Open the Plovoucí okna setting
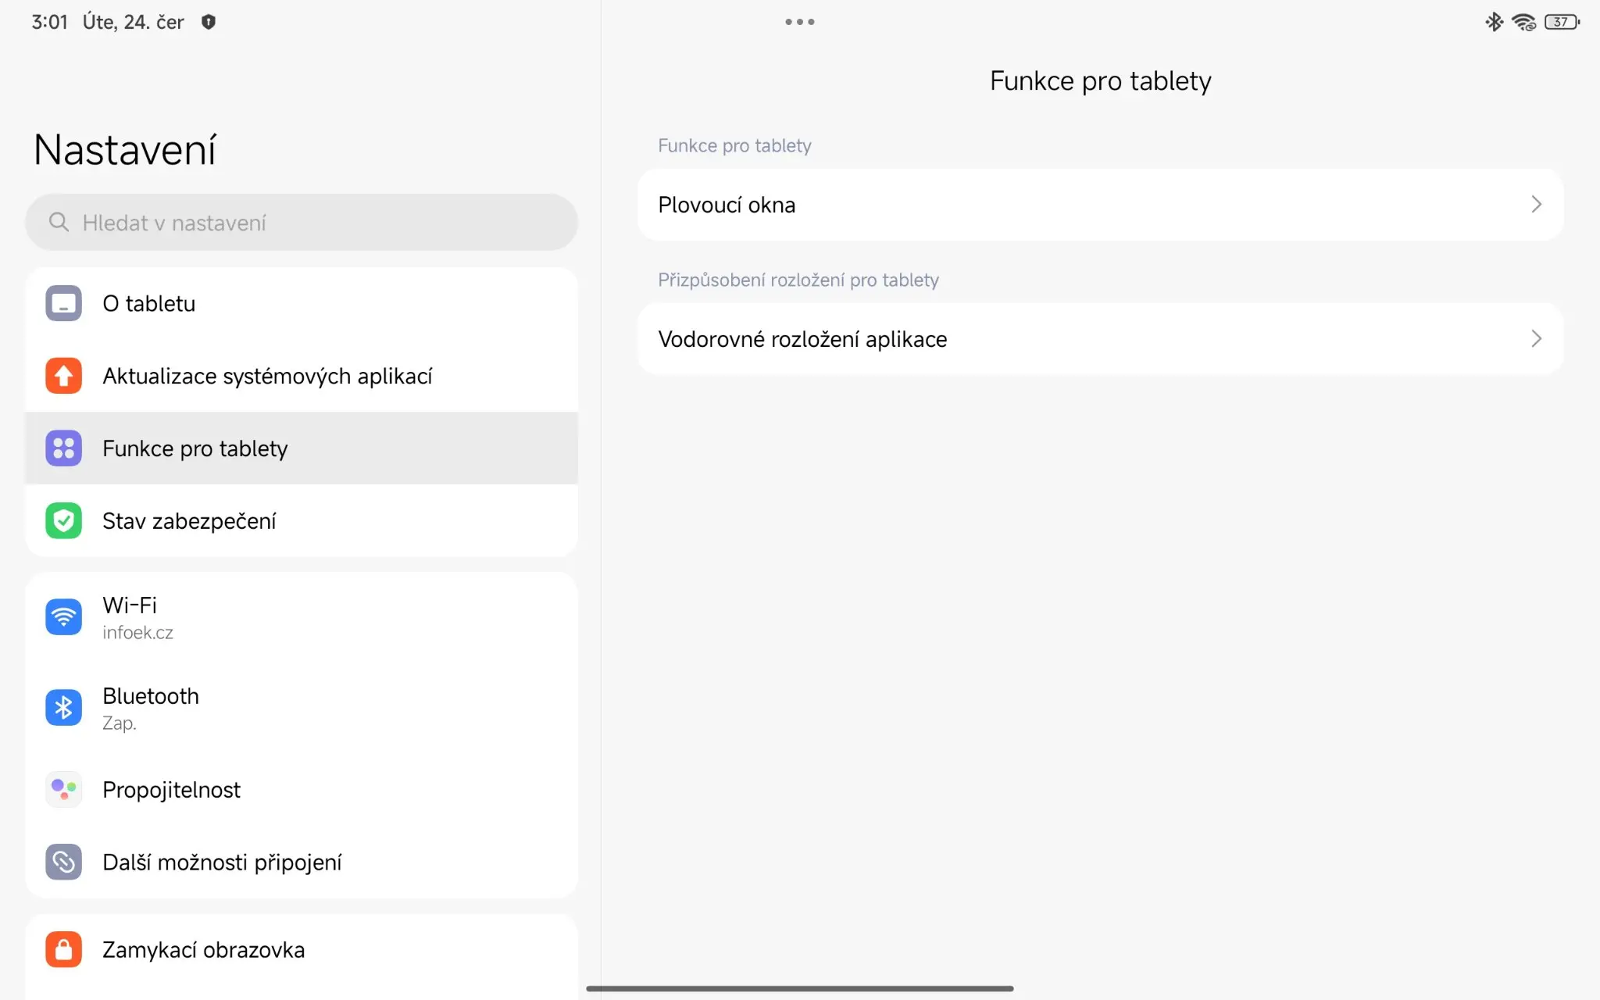Screen dimensions: 1600x1000 [1100, 205]
